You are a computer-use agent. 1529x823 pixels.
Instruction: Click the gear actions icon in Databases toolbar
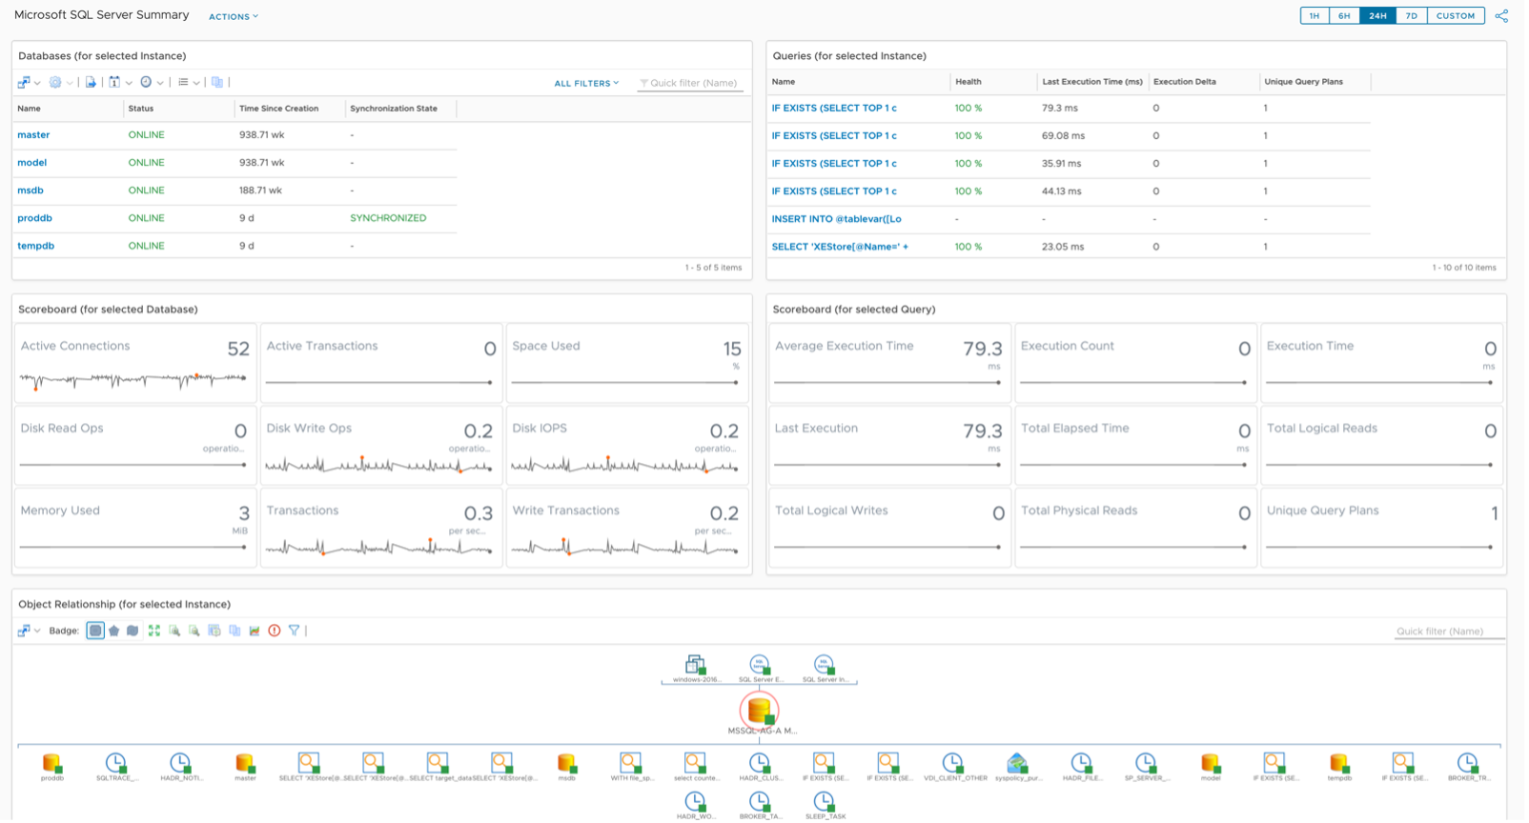55,83
